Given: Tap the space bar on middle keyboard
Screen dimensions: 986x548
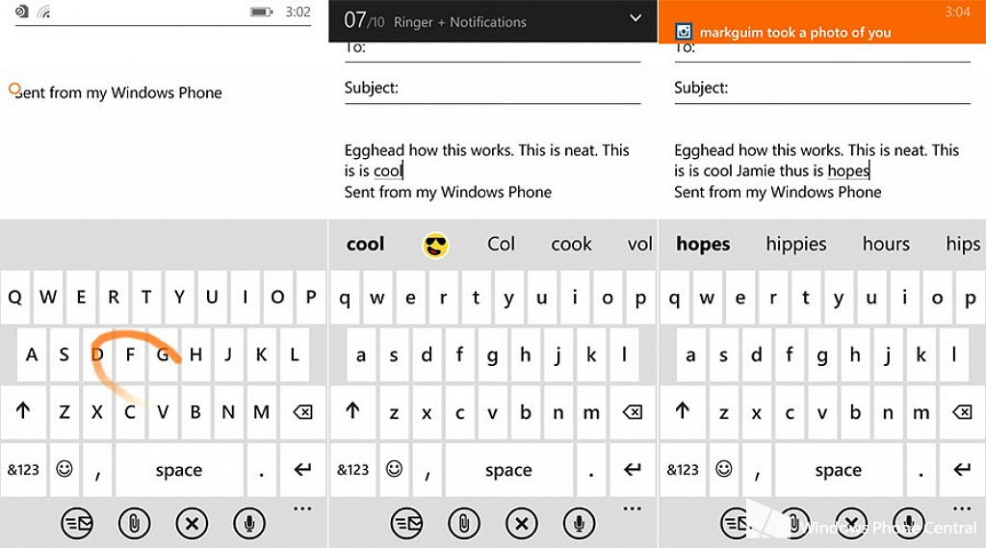Looking at the screenshot, I should click(x=508, y=469).
